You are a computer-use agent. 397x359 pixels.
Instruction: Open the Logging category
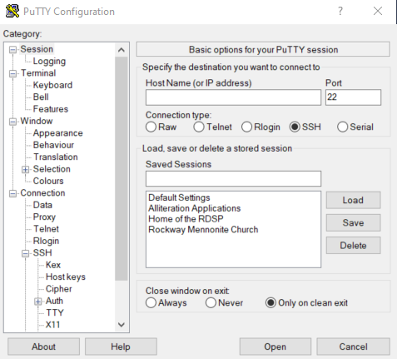click(49, 61)
